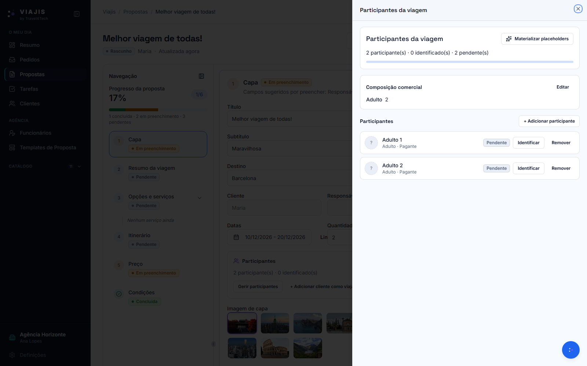Open Definições settings gear
587x366 pixels.
pos(12,355)
